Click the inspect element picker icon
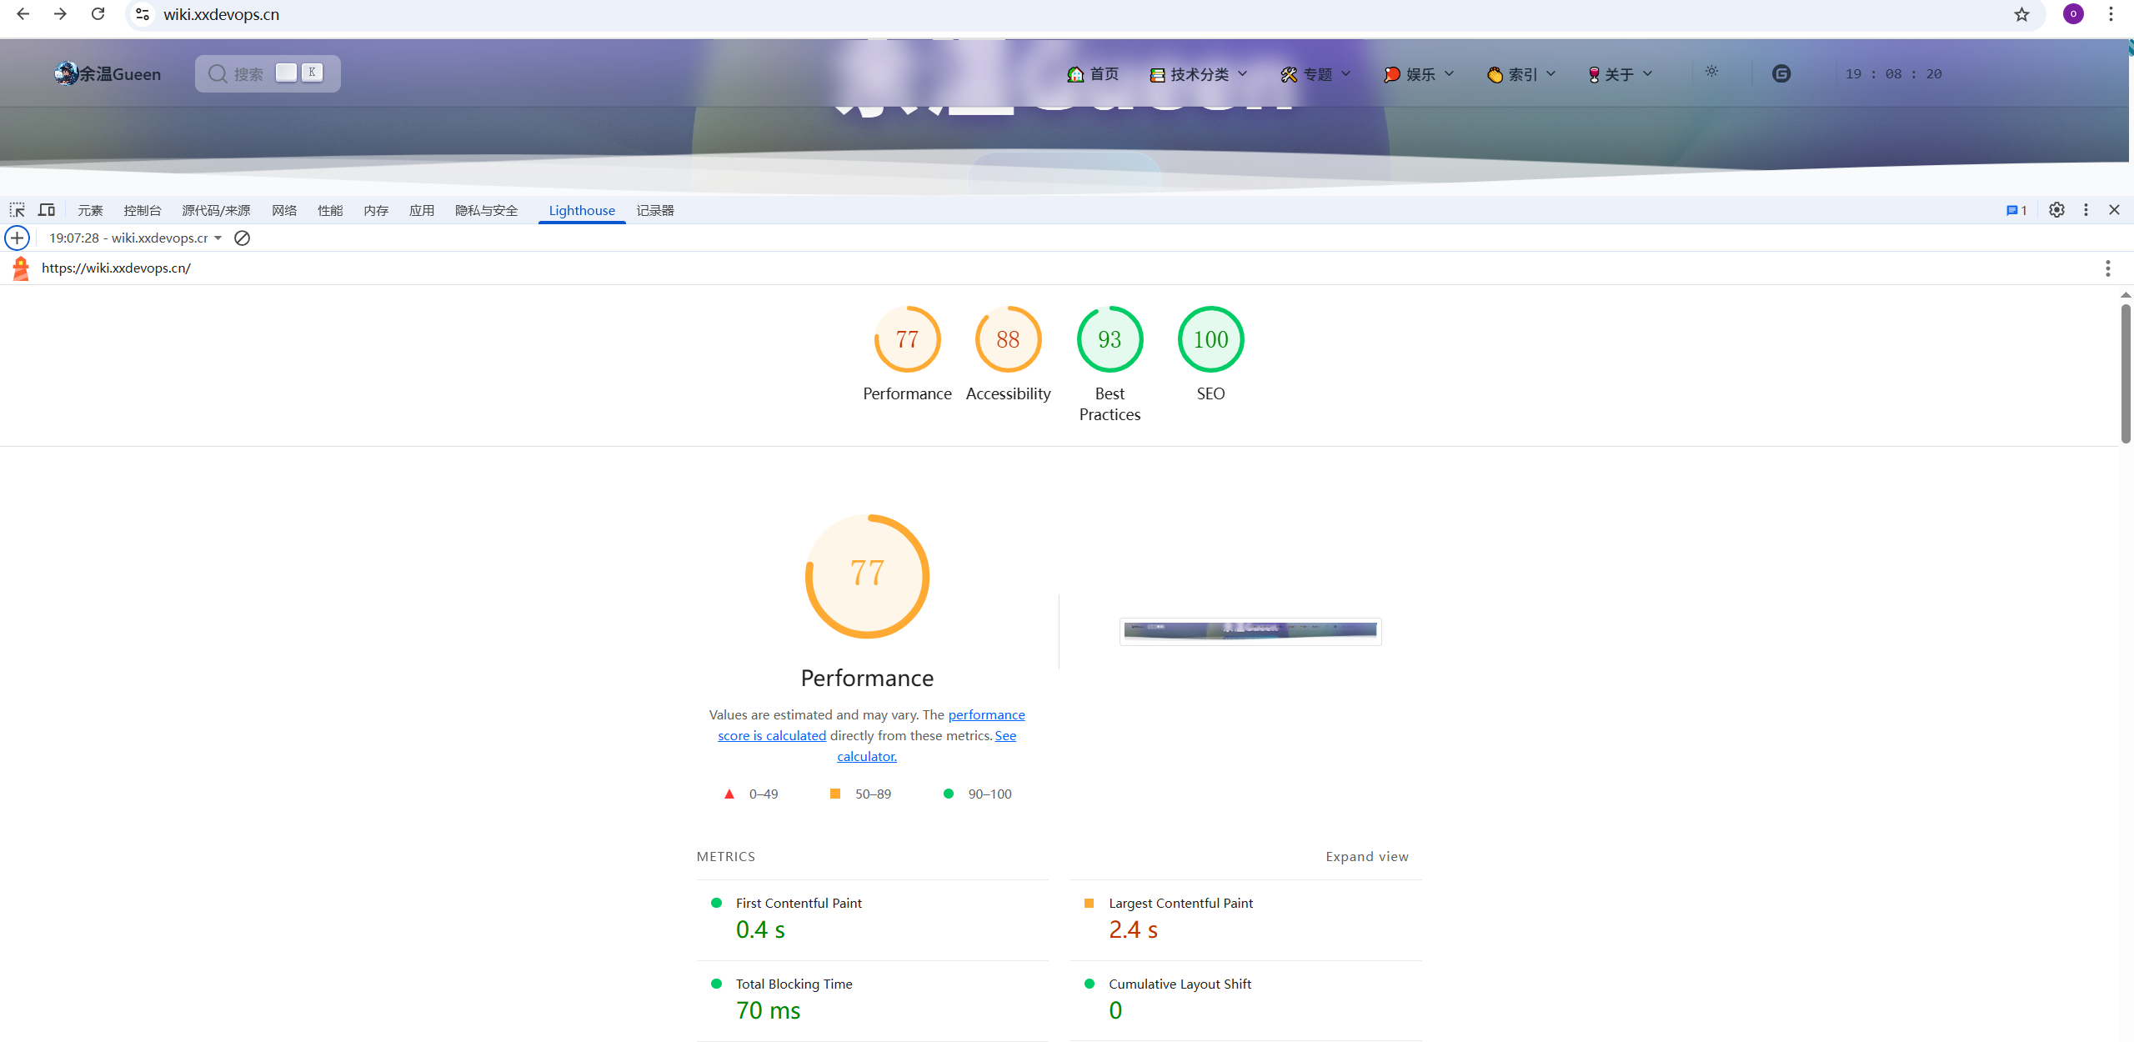The image size is (2134, 1042). (x=17, y=210)
